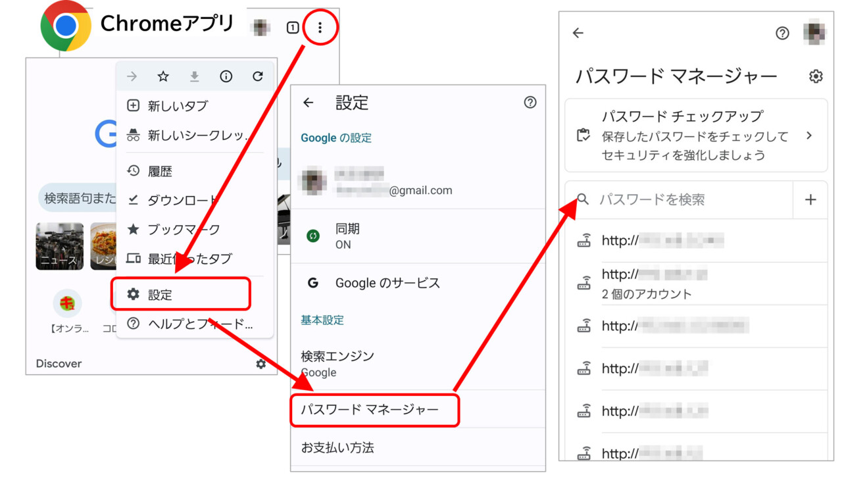
Task: Tap the forward arrow in Chrome menu
Action: pyautogui.click(x=132, y=77)
